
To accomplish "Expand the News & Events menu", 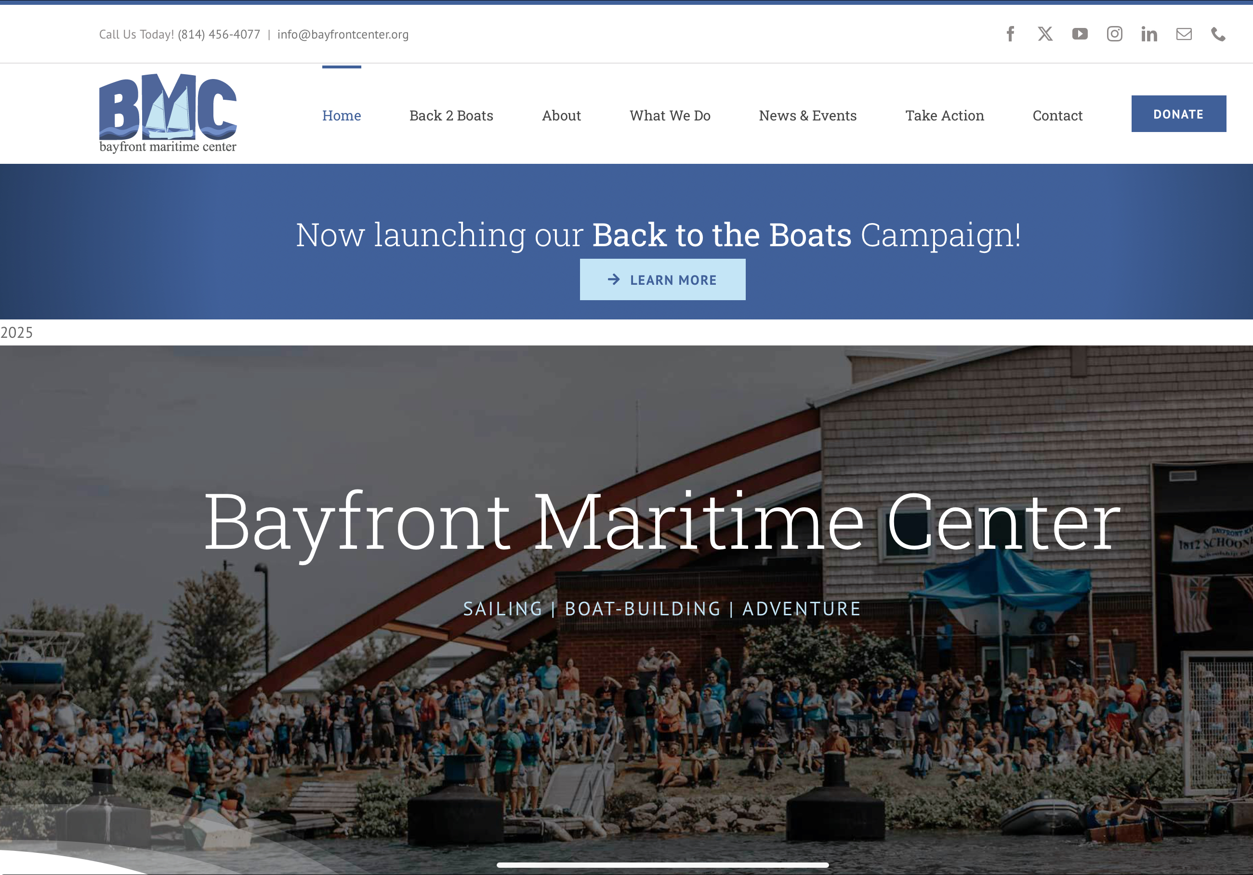I will (808, 115).
